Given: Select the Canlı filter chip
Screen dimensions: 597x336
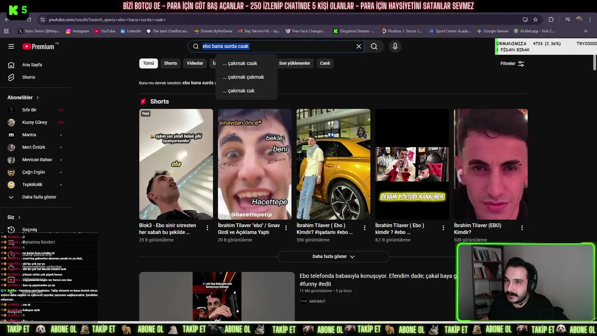Looking at the screenshot, I should 325,63.
